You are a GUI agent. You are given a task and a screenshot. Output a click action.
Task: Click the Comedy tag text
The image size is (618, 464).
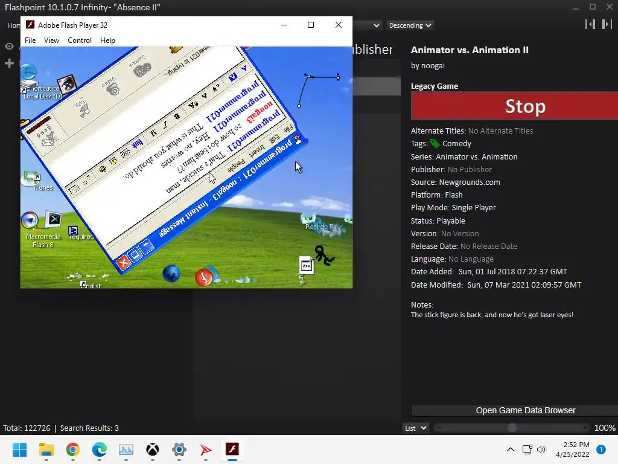click(456, 144)
